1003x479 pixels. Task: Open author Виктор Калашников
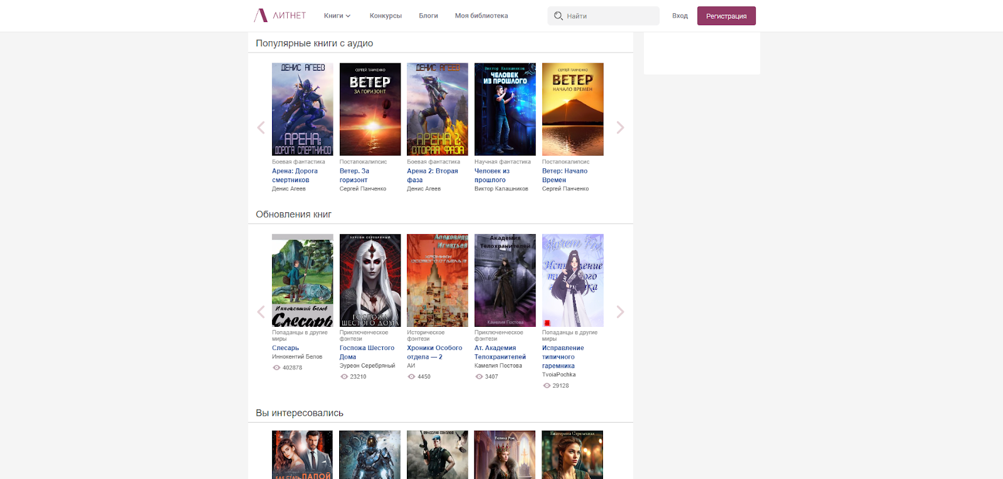[x=501, y=188]
